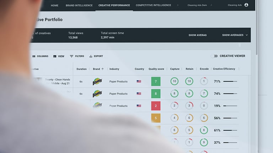Image resolution: width=273 pixels, height=153 pixels.
Task: Click the Total views 13,568 value
Action: [x=73, y=38]
